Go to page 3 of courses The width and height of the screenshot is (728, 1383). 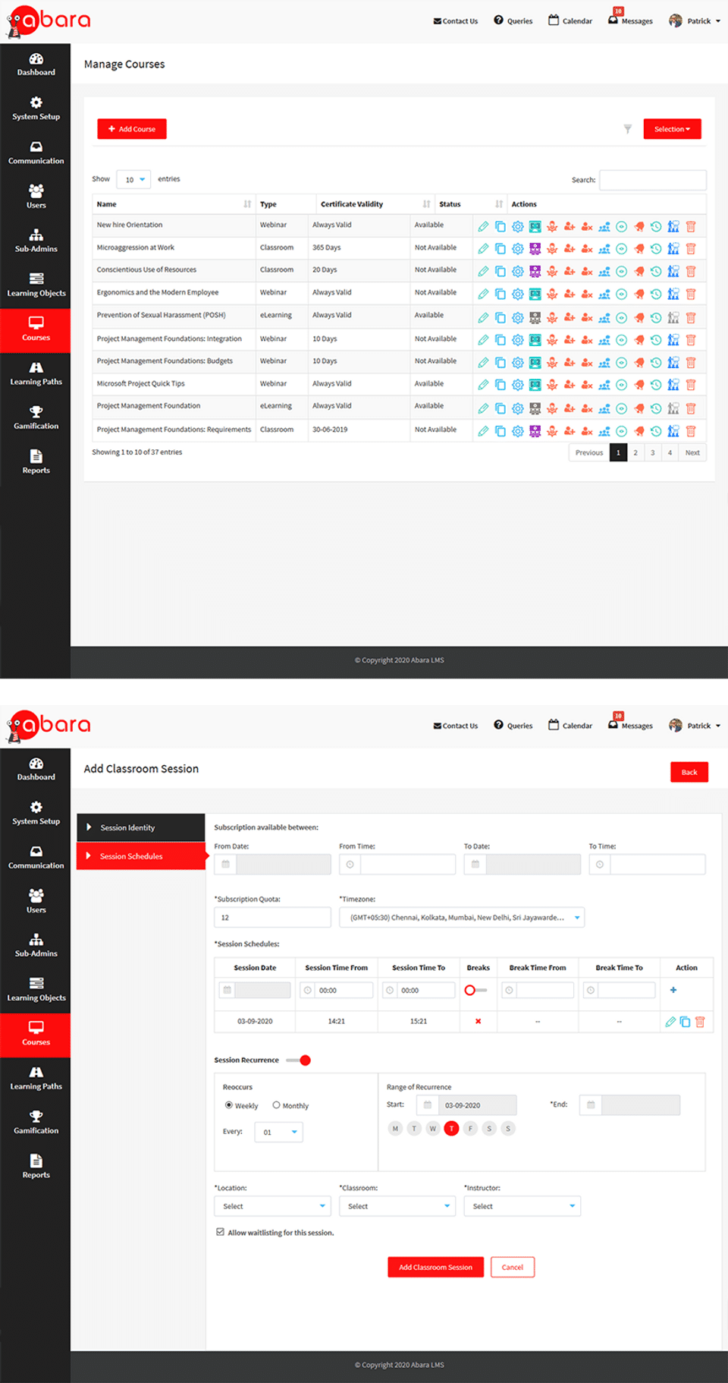click(652, 452)
